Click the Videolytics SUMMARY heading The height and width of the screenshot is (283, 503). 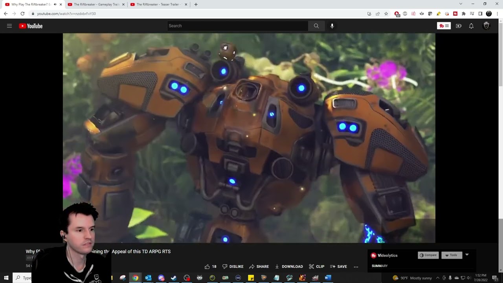(380, 266)
